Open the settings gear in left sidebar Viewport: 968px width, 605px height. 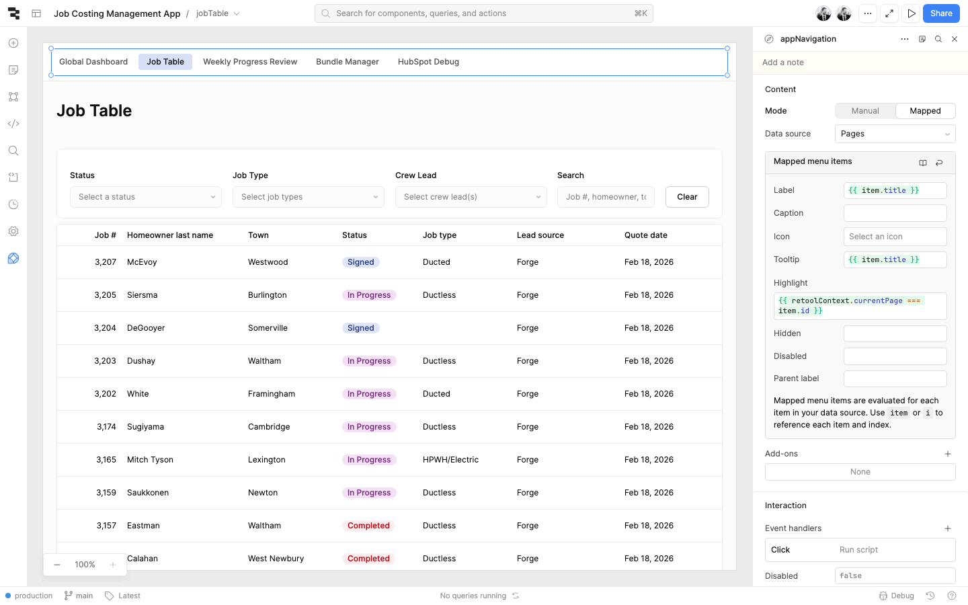pyautogui.click(x=13, y=231)
